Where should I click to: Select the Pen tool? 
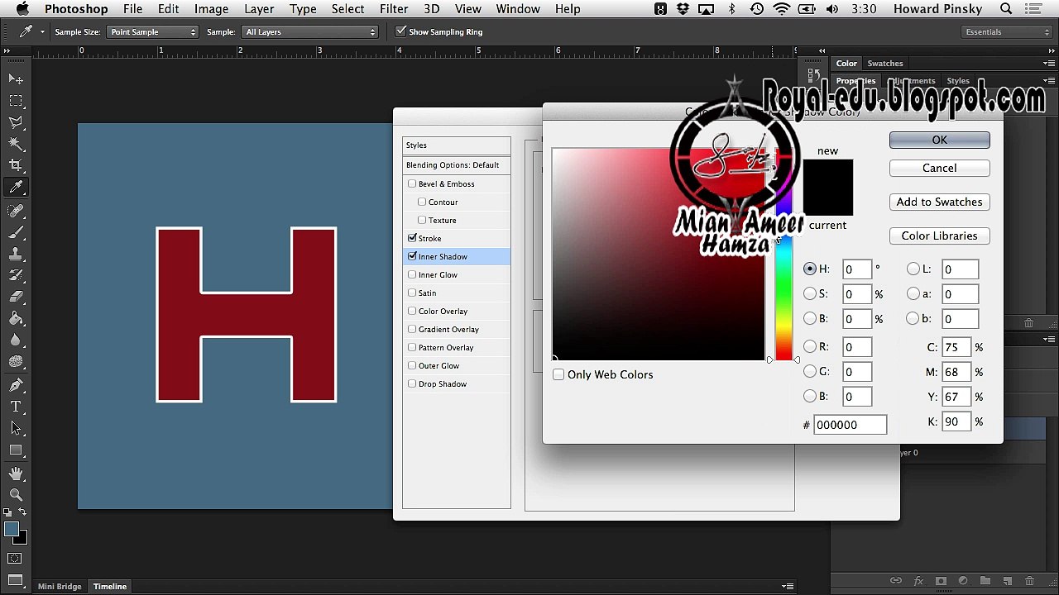point(16,385)
